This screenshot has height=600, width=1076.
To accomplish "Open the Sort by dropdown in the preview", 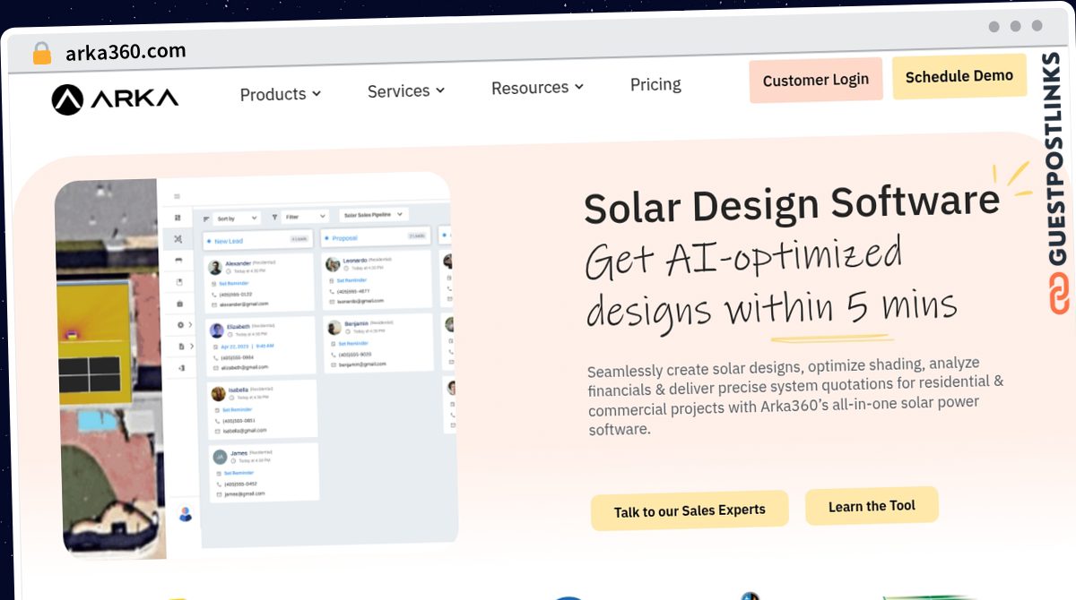I will point(237,218).
